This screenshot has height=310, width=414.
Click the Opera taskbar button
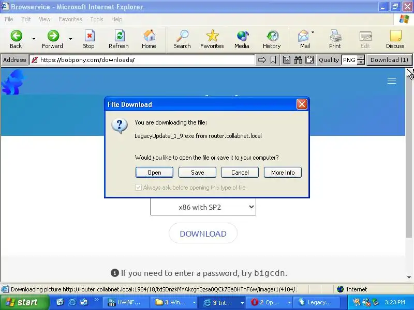tap(269, 302)
